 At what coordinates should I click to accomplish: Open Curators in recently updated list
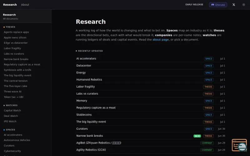(x=151, y=129)
